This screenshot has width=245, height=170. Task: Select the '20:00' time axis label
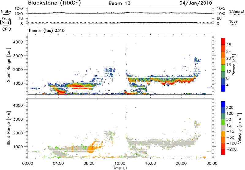click(181, 164)
